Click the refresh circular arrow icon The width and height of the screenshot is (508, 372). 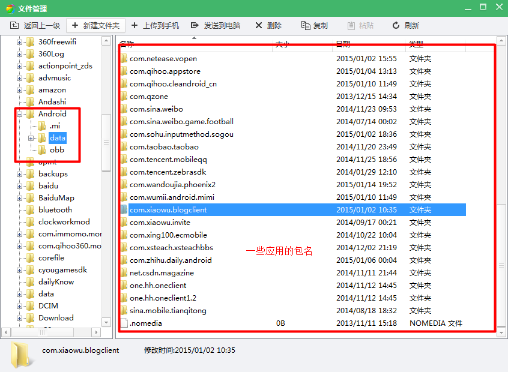coord(396,25)
